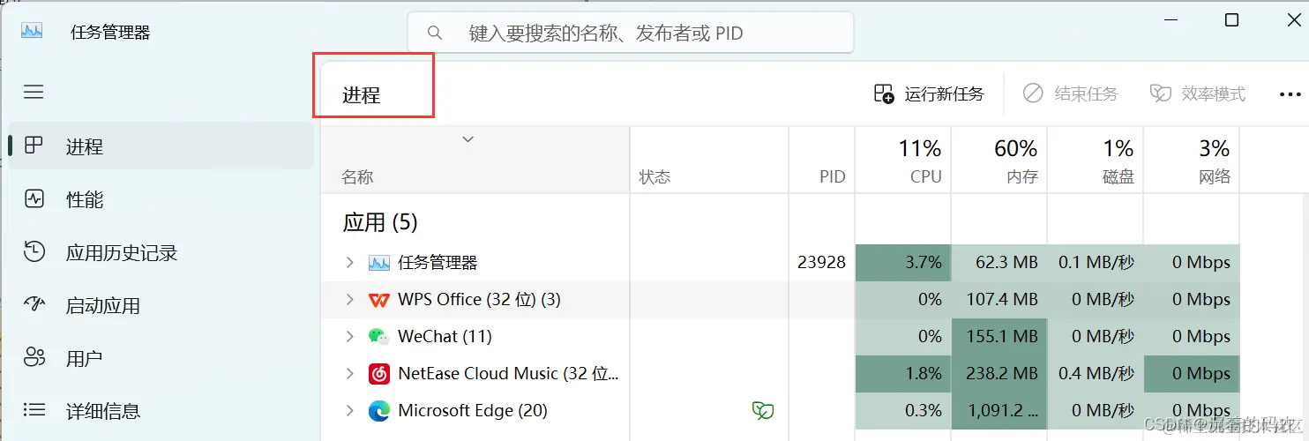This screenshot has height=441, width=1309.
Task: Click the 运行新任务 button
Action: (x=929, y=93)
